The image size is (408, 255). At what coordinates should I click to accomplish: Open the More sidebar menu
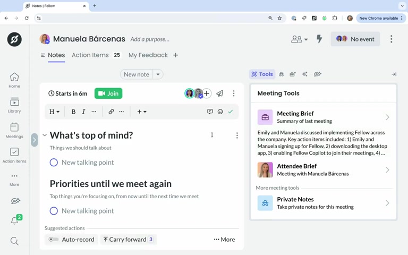pos(14,180)
